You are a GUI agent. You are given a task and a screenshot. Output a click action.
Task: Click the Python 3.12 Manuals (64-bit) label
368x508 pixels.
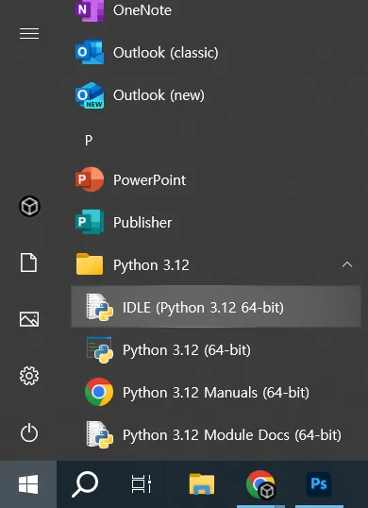pos(216,393)
